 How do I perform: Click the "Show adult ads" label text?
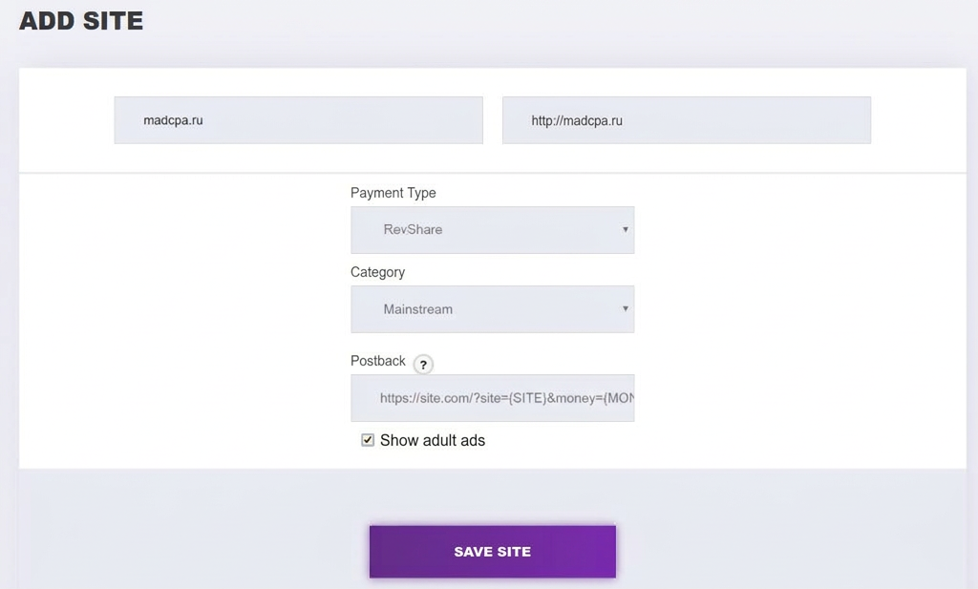point(433,440)
